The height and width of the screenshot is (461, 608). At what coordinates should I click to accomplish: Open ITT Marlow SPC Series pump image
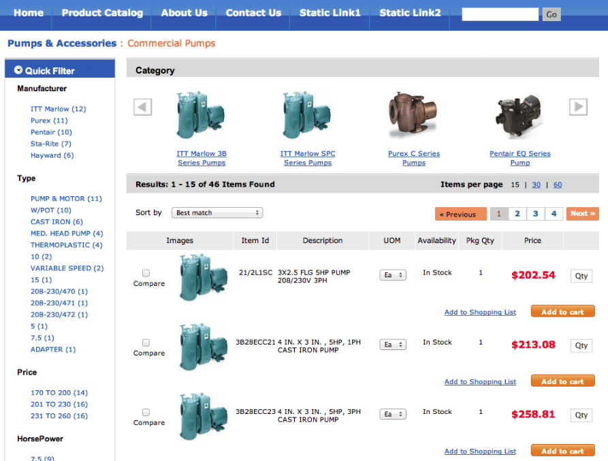307,115
